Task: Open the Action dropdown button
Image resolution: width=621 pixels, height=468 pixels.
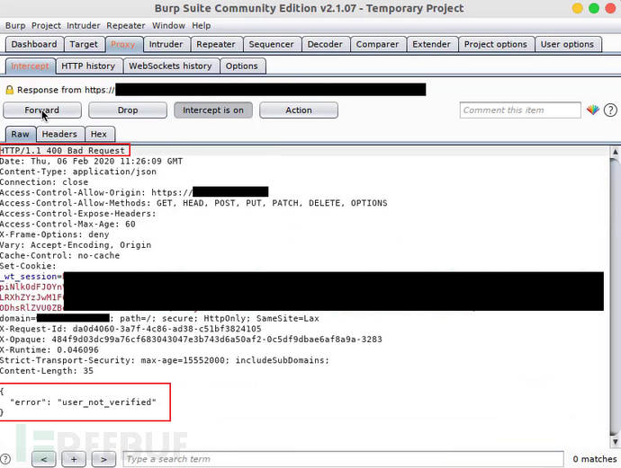Action: 299,110
